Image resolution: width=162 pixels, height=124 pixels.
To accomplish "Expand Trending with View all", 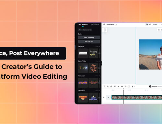I will pyautogui.click(x=98, y=46).
